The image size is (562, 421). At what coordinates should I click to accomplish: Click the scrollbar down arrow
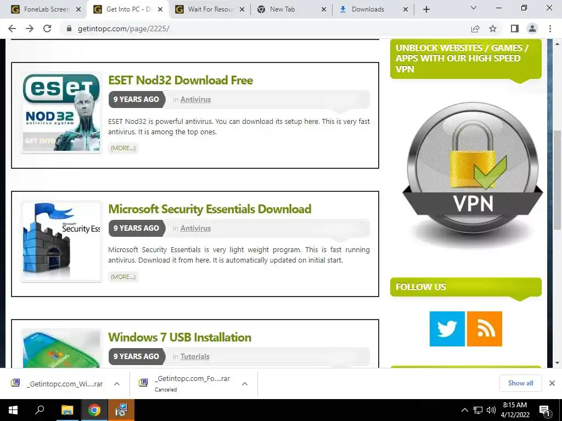557,363
